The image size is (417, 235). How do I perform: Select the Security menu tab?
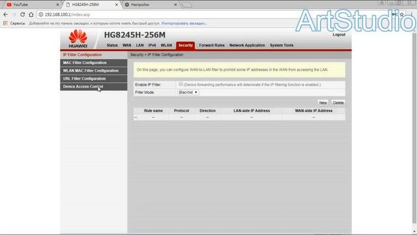pyautogui.click(x=185, y=45)
